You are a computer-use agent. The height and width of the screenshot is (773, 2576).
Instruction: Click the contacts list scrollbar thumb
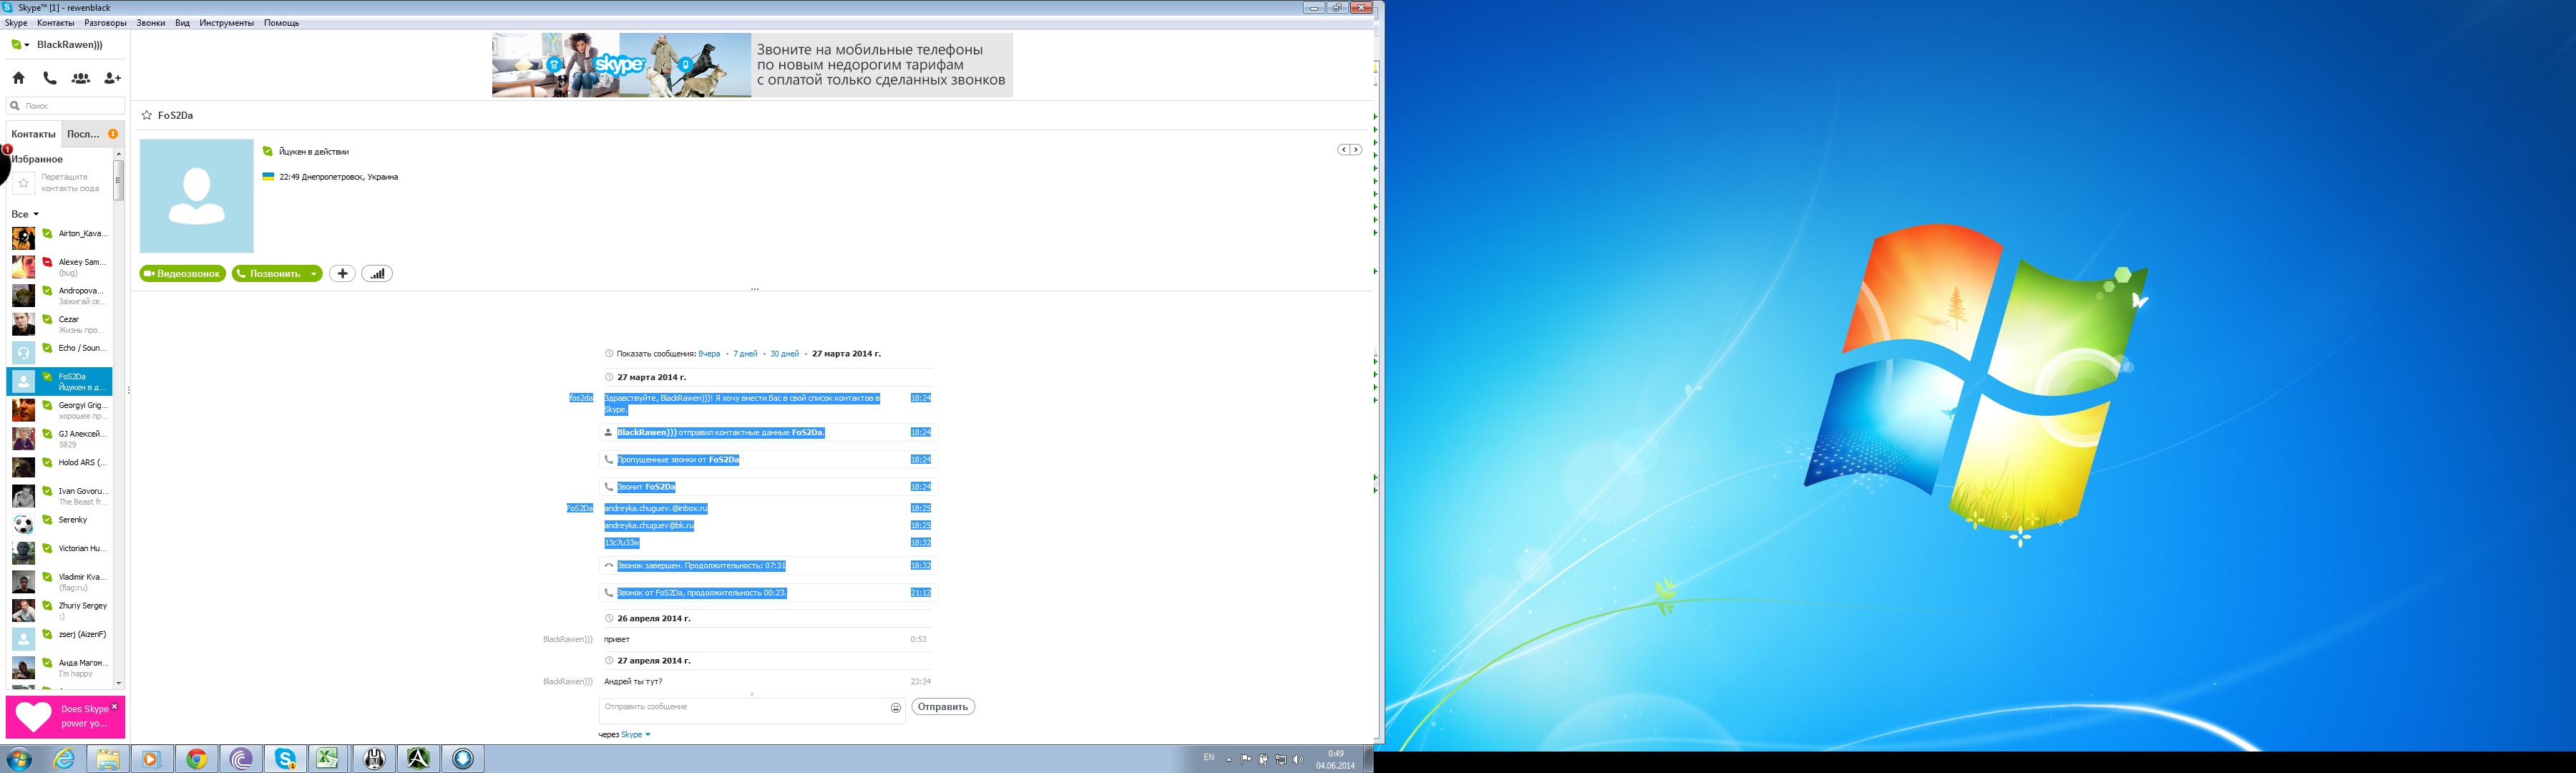[x=118, y=181]
